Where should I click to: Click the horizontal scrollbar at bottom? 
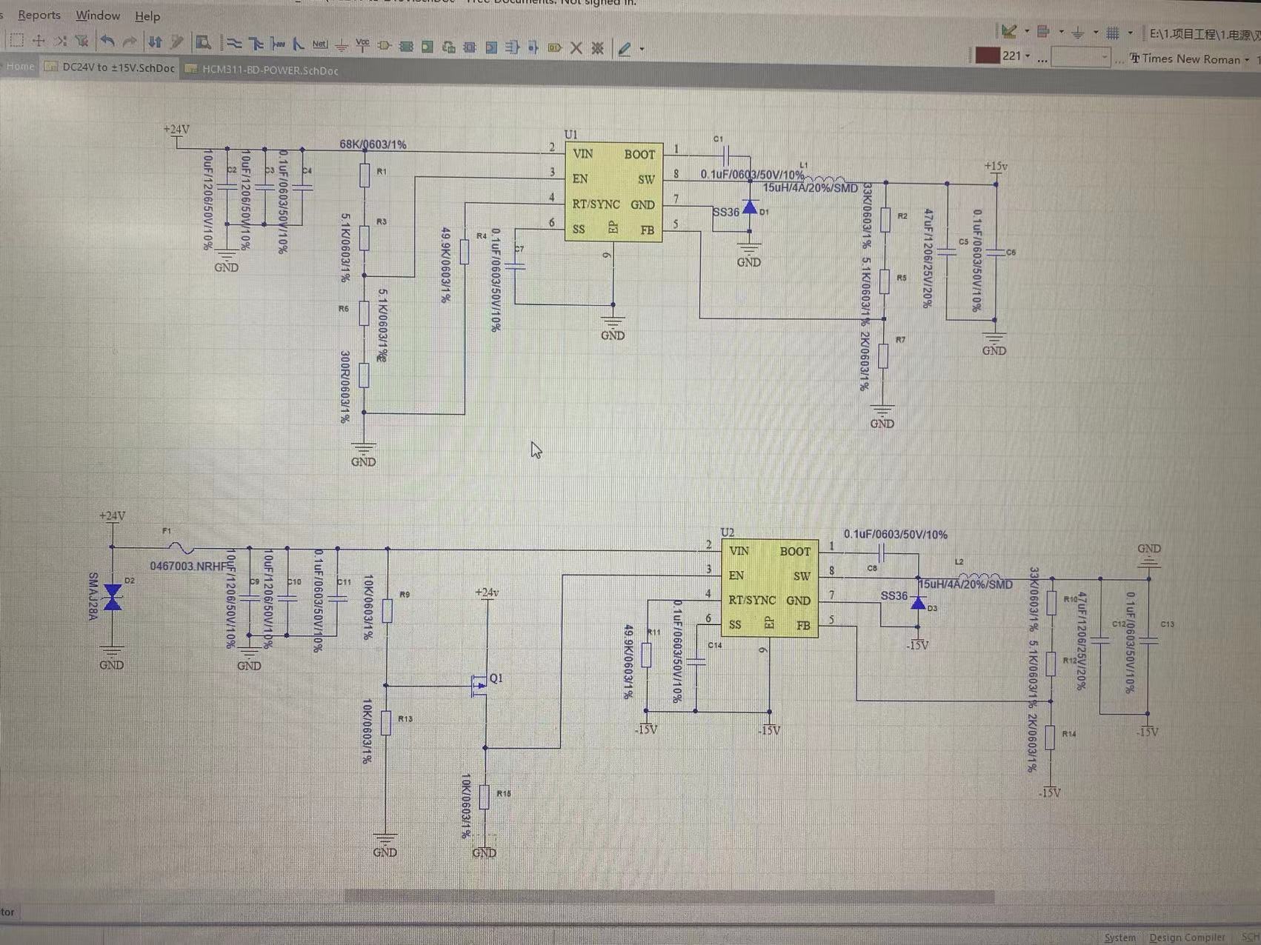[x=669, y=897]
